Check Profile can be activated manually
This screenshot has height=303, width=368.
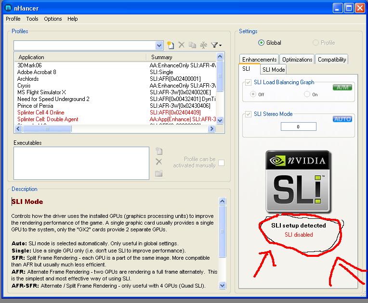[x=221, y=163]
